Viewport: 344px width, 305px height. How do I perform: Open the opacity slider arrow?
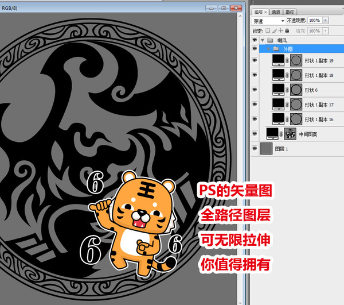325,21
